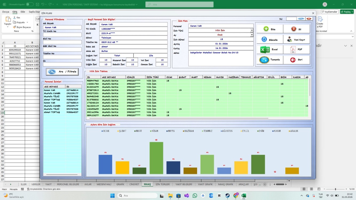Click the Yeni Kayıt person icon
Screen dimensions: 356x200
tap(290, 39)
